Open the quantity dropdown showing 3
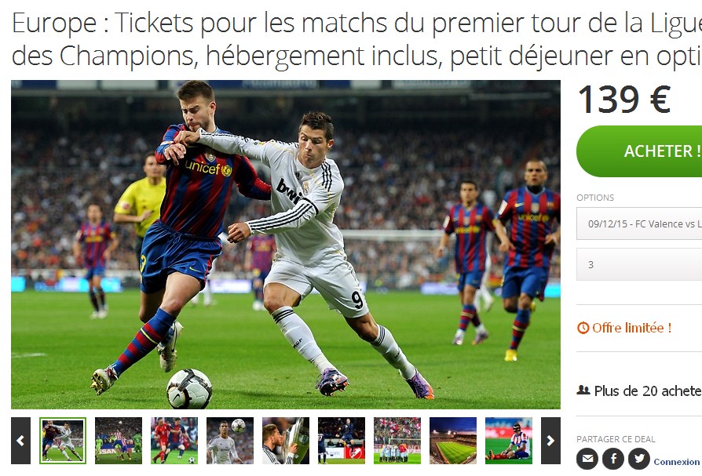Screen dimensions: 702x476 coord(639,264)
